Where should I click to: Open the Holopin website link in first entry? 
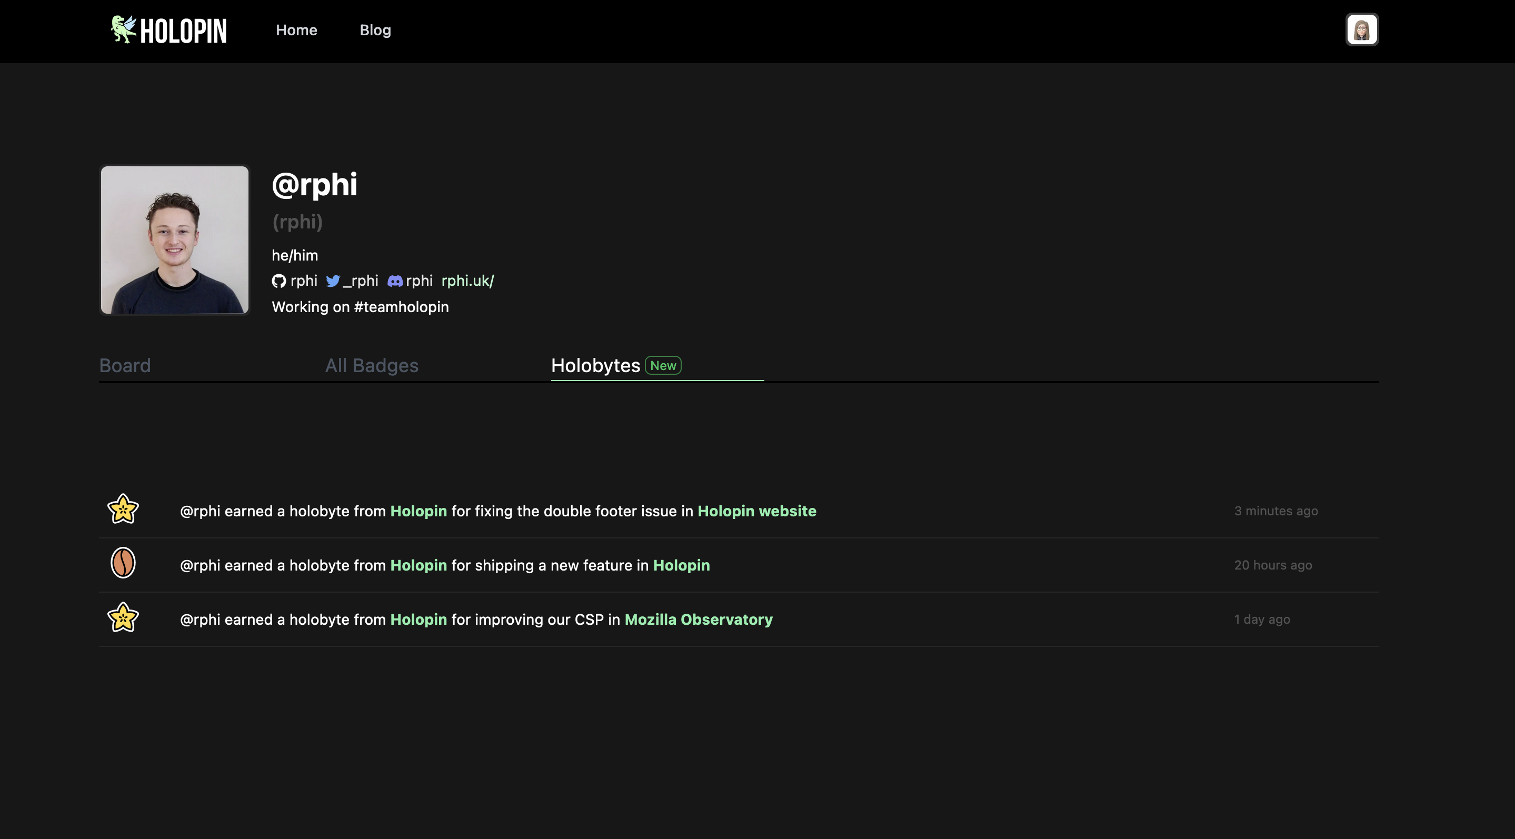pyautogui.click(x=756, y=511)
